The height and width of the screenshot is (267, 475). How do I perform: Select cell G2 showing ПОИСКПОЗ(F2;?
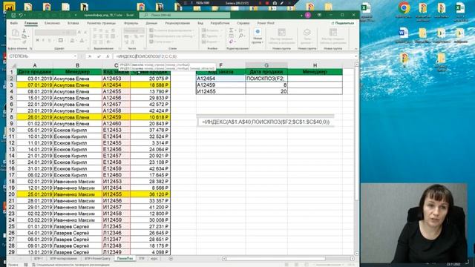coord(266,79)
